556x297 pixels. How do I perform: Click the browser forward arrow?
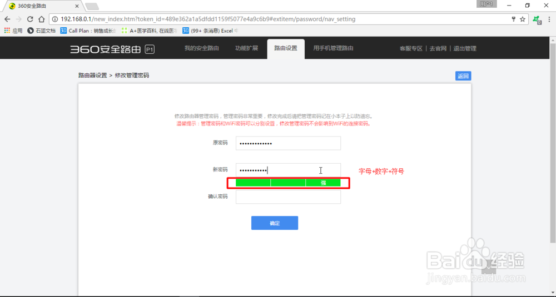click(18, 19)
